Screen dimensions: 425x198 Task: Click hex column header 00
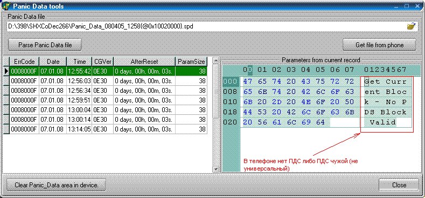click(x=248, y=70)
